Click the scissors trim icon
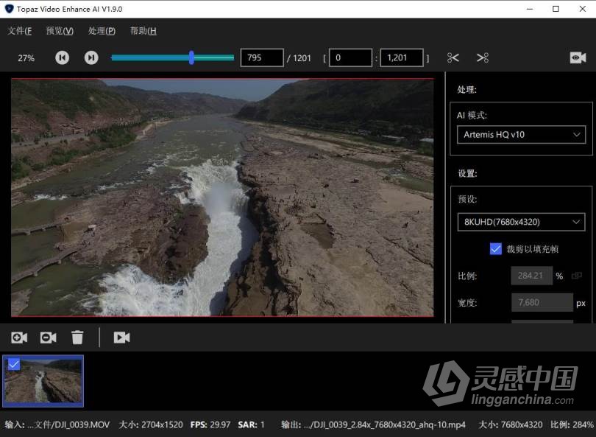Screen dimensions: 596x437 coord(453,58)
